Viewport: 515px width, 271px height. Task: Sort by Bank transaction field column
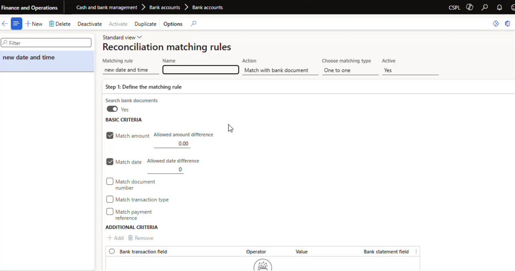point(143,252)
